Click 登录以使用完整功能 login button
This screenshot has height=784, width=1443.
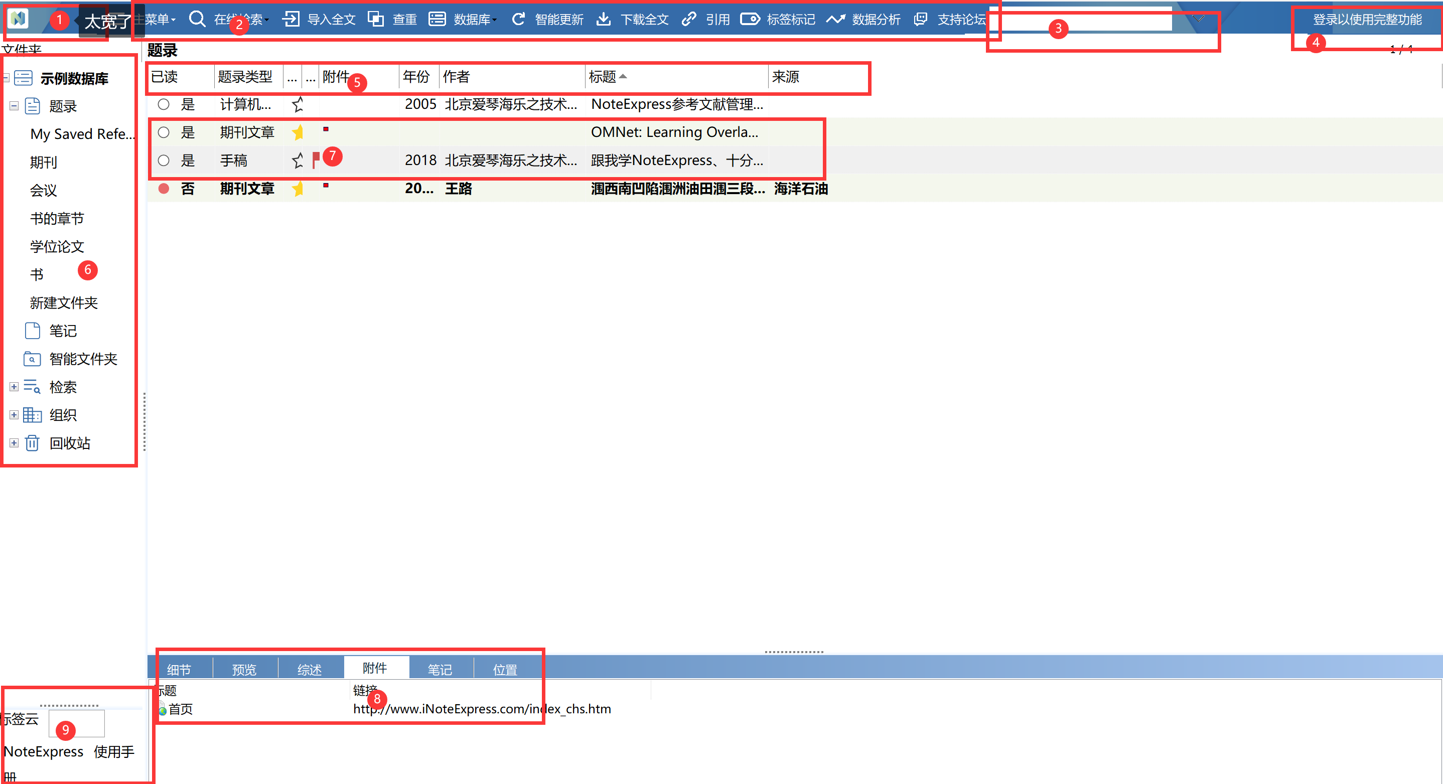1367,20
